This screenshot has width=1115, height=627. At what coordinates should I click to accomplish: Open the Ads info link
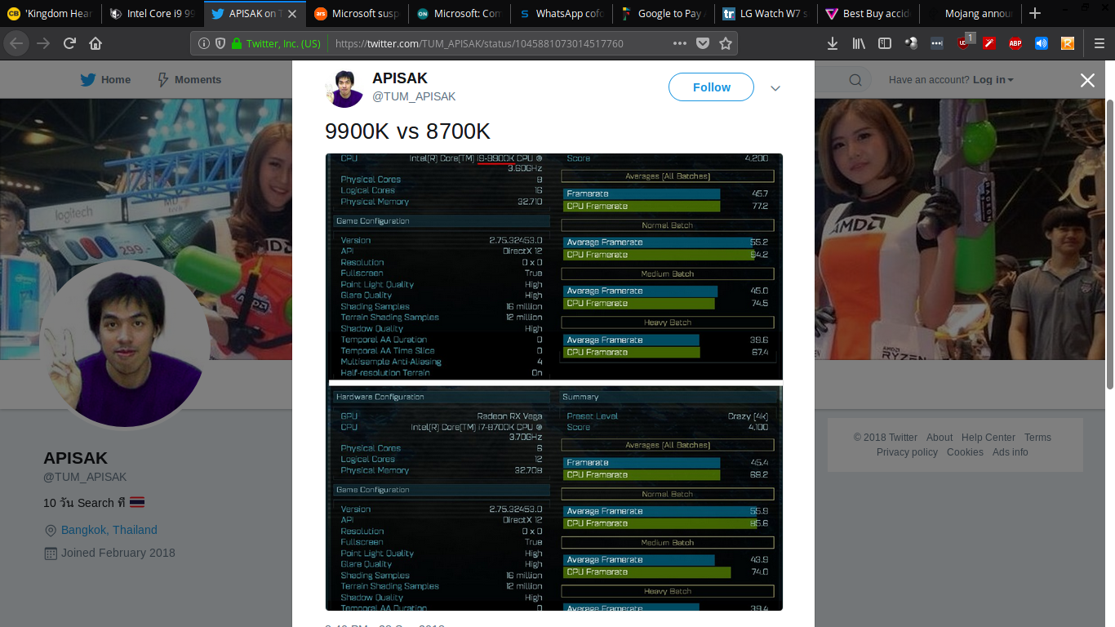click(x=1011, y=452)
